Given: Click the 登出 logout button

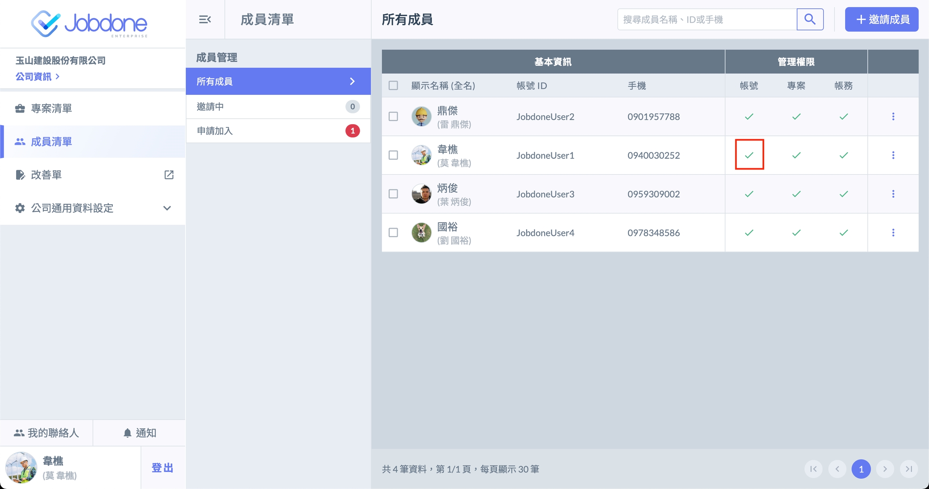Looking at the screenshot, I should [x=162, y=468].
